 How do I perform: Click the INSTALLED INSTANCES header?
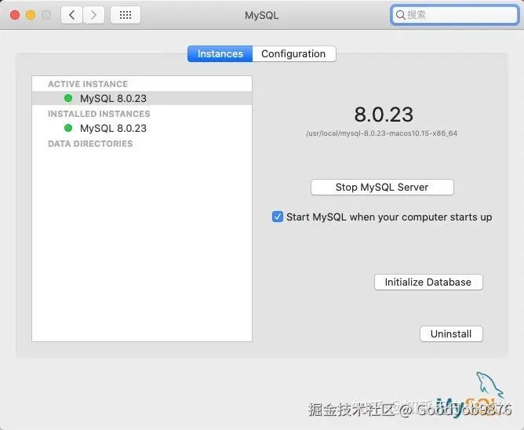[x=99, y=114]
